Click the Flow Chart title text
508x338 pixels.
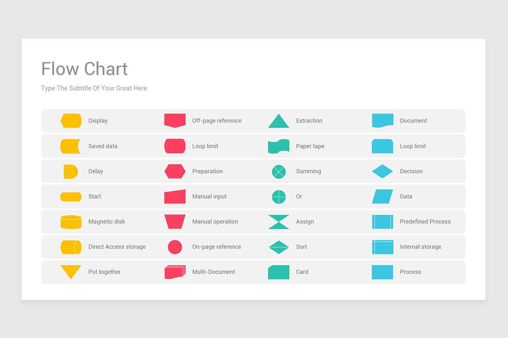84,69
